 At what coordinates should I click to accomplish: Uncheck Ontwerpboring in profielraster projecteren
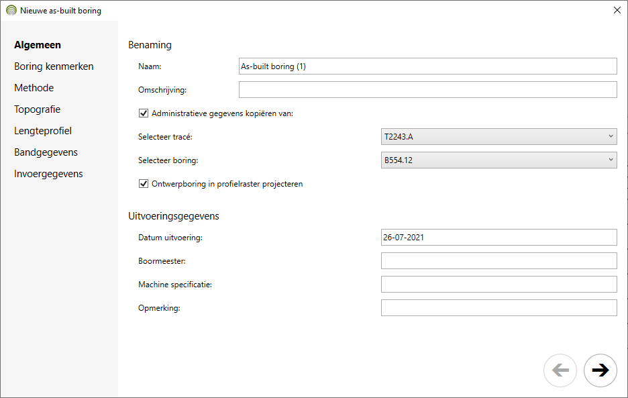click(144, 184)
